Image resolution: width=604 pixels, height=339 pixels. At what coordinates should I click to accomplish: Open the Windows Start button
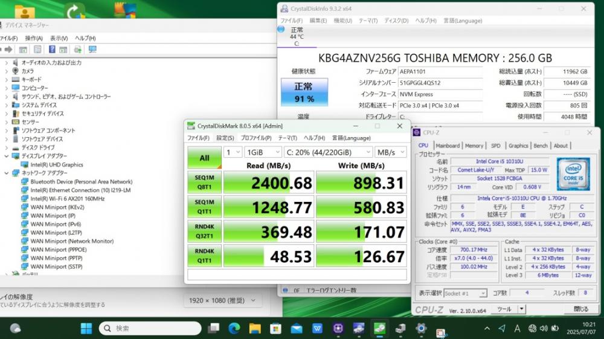[86, 328]
